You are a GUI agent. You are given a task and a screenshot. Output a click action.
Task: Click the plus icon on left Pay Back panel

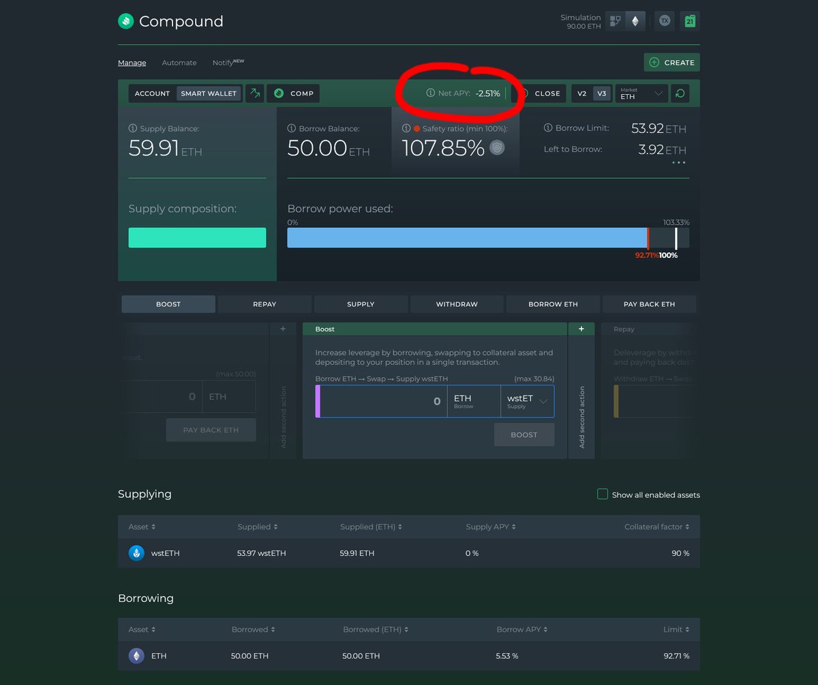click(283, 329)
